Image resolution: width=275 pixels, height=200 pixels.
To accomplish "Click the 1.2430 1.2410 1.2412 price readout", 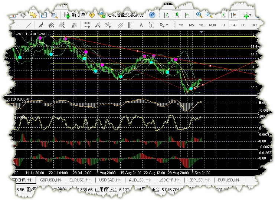I will 30,34.
